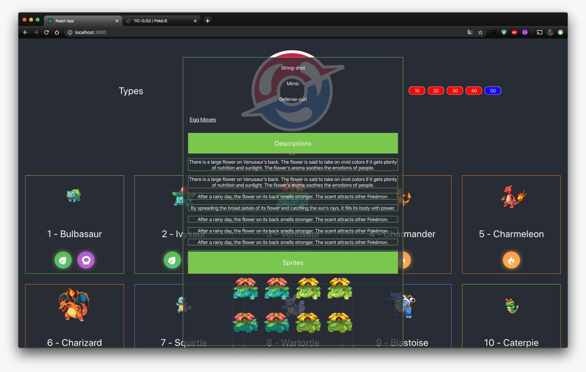Screen dimensions: 586x372
Task: Select Bulbasaur's green grass type icon
Action: point(63,260)
